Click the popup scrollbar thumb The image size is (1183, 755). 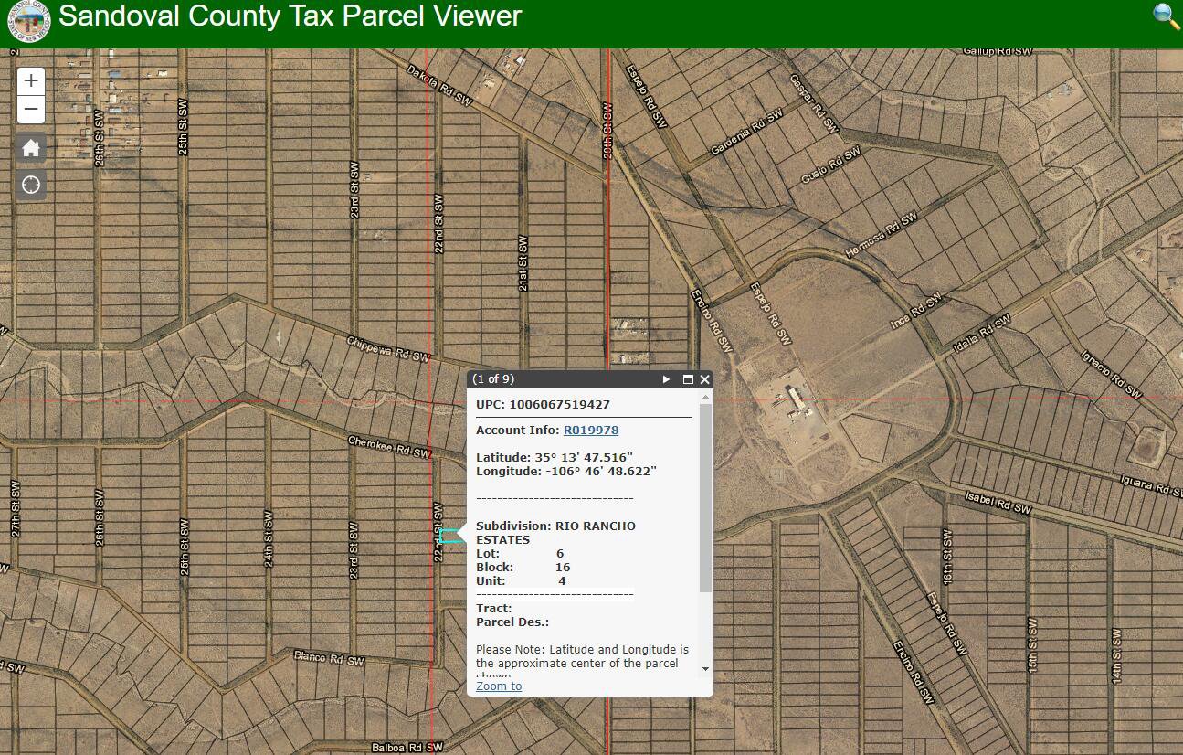[x=705, y=497]
